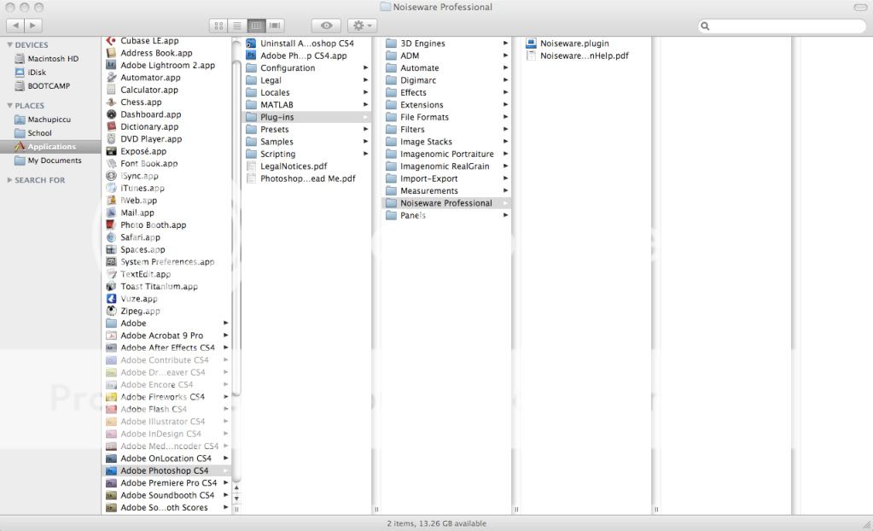873x531 pixels.
Task: Expand the MATLAB folder arrow
Action: [366, 105]
